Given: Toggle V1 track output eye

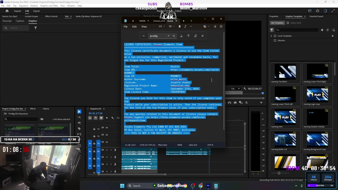Looking at the screenshot, I should pos(107,142).
